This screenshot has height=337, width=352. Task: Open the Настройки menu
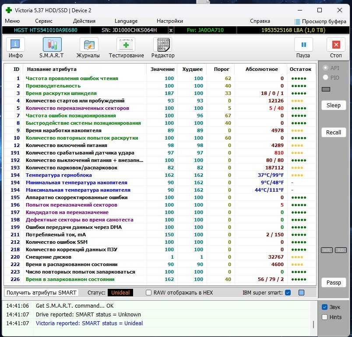tap(170, 21)
